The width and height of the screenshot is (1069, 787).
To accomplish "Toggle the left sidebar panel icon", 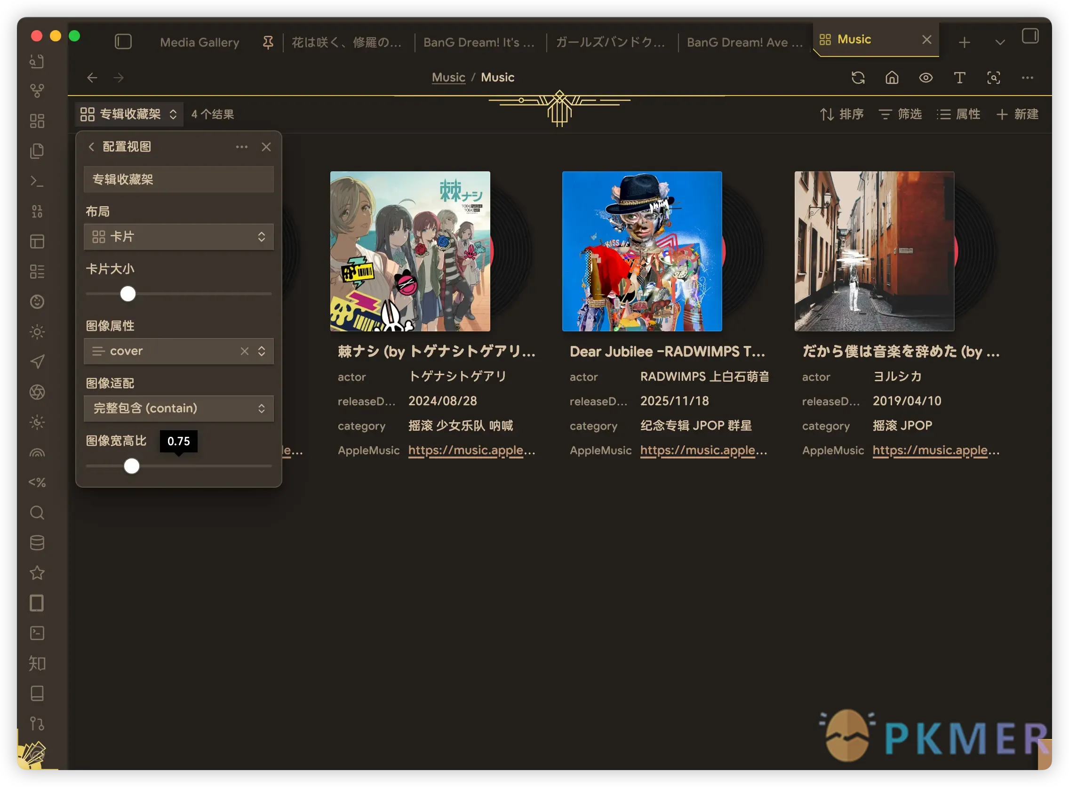I will click(x=123, y=42).
